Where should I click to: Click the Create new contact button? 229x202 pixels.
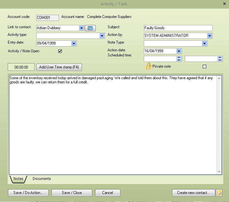pyautogui.click(x=193, y=193)
